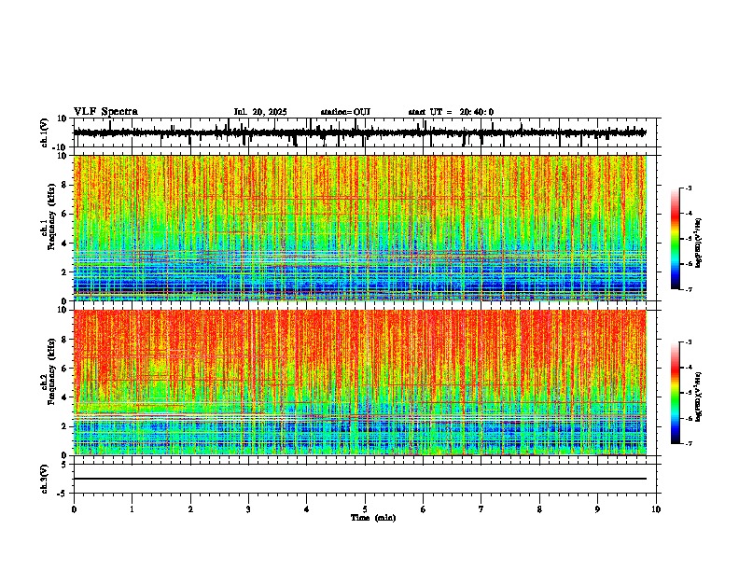Click time axis tick label "5"
The width and height of the screenshot is (739, 571).
(365, 509)
